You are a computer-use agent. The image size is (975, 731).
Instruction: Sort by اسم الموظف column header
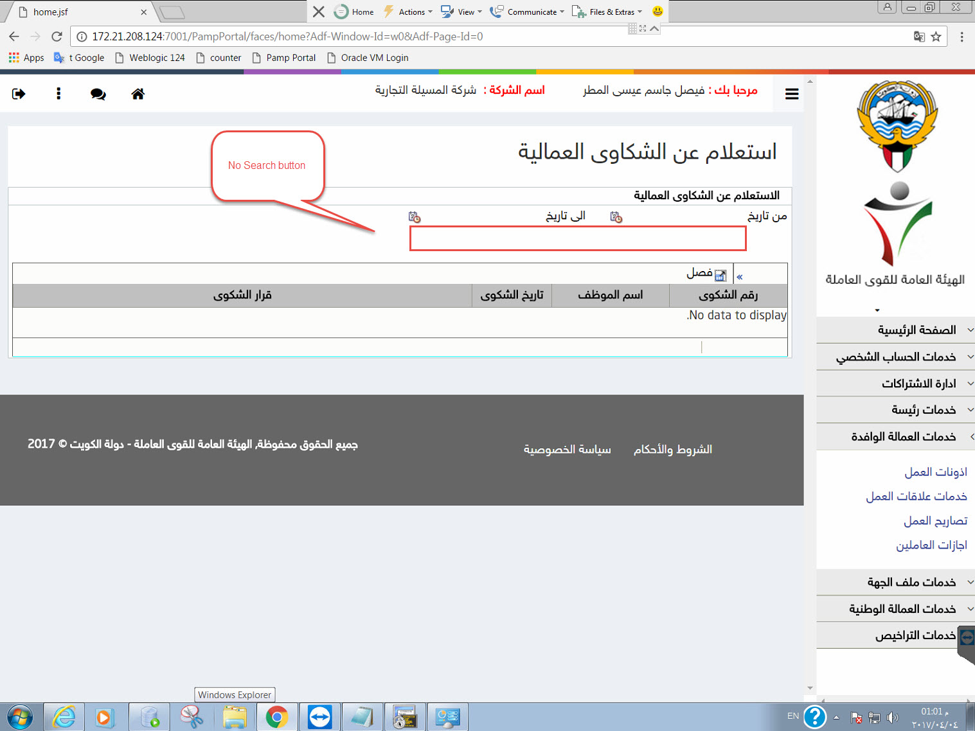tap(611, 295)
